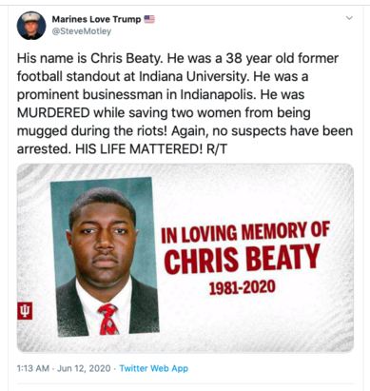Click the American flag emoji beside name
Screen dimensions: 370x391
point(149,19)
